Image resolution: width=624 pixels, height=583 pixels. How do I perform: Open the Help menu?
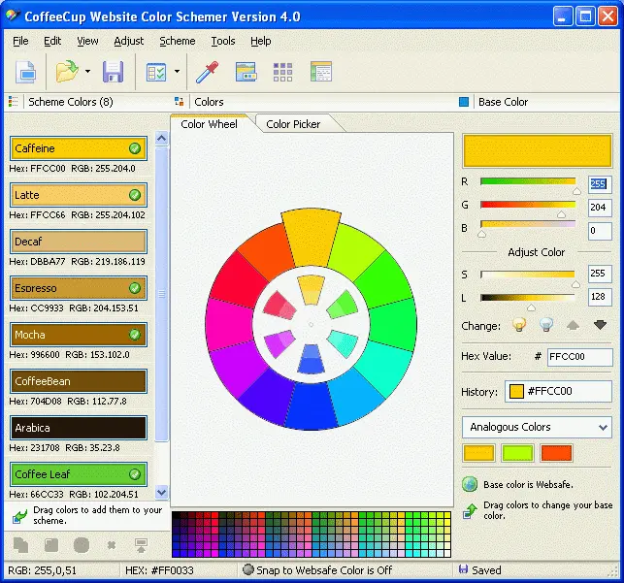(261, 41)
